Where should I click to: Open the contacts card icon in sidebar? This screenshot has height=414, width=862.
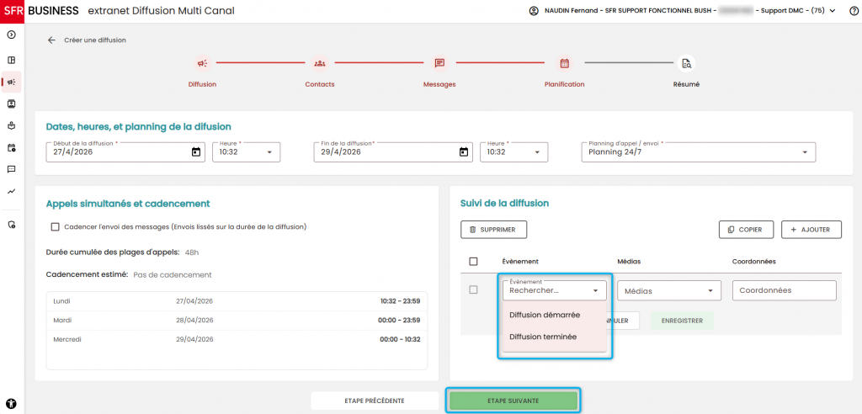12,103
